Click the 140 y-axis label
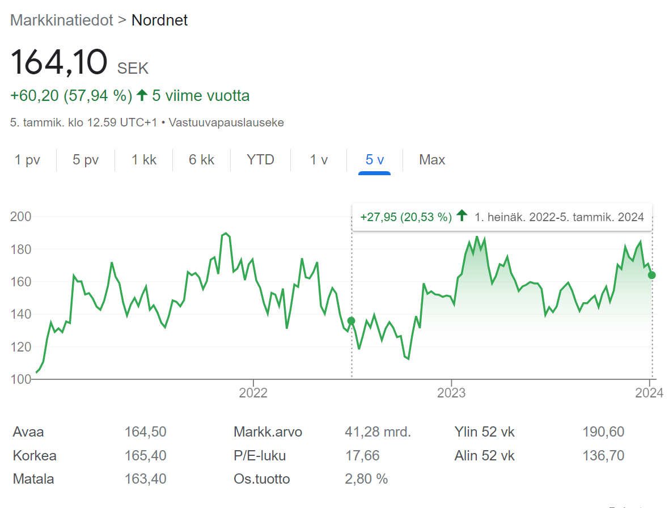This screenshot has height=508, width=669. point(21,314)
